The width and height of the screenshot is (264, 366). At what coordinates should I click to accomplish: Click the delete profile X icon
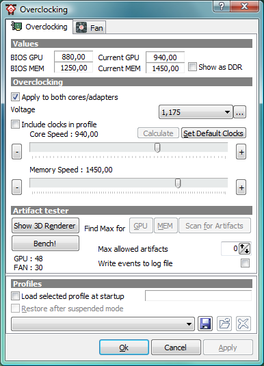click(x=243, y=324)
